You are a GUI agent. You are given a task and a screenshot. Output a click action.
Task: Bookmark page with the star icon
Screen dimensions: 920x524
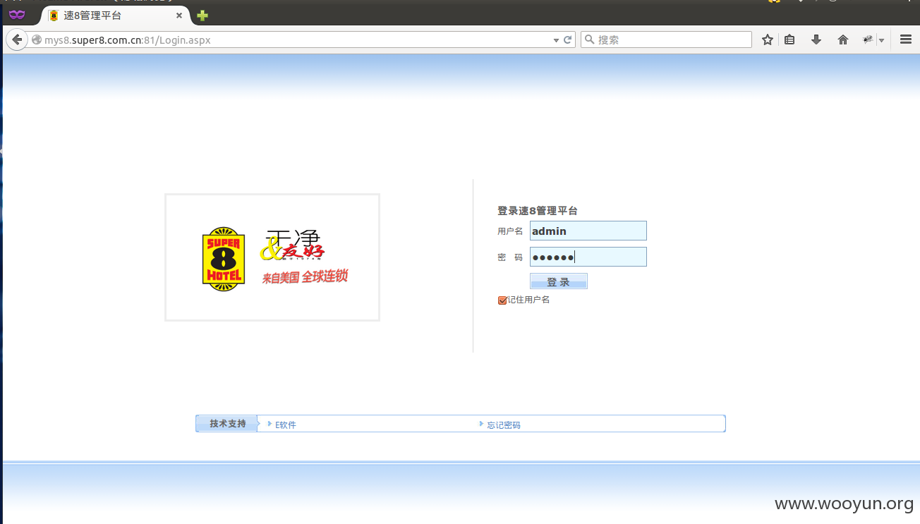click(768, 40)
